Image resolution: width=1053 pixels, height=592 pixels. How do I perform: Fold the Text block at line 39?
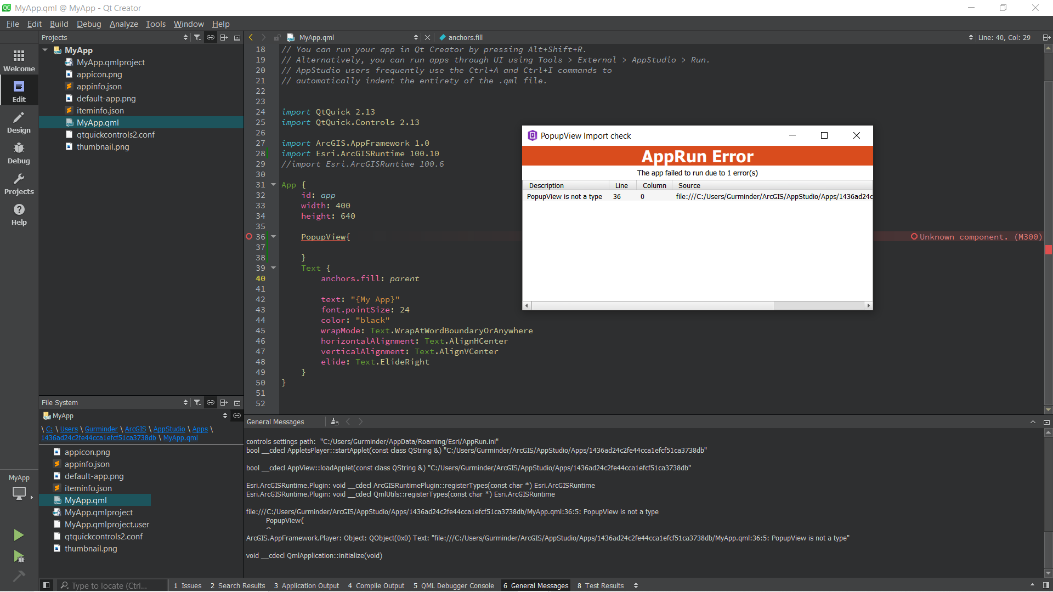point(273,268)
